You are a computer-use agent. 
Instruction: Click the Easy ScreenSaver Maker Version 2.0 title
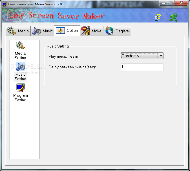tap(35, 4)
